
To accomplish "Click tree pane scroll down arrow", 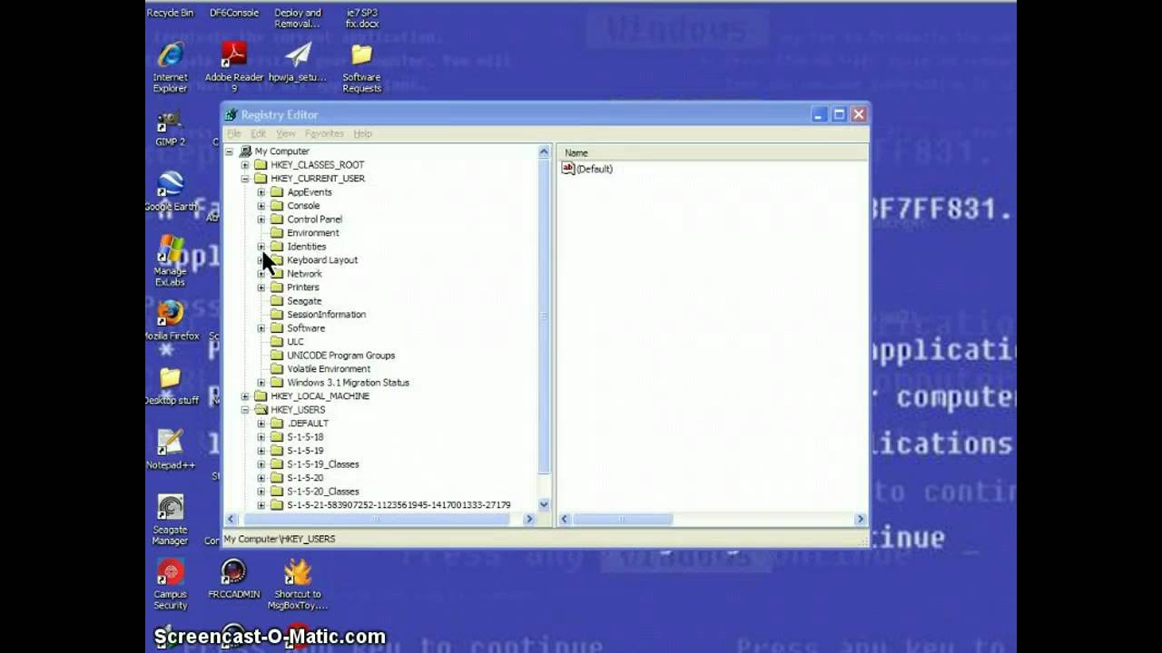I will [544, 504].
